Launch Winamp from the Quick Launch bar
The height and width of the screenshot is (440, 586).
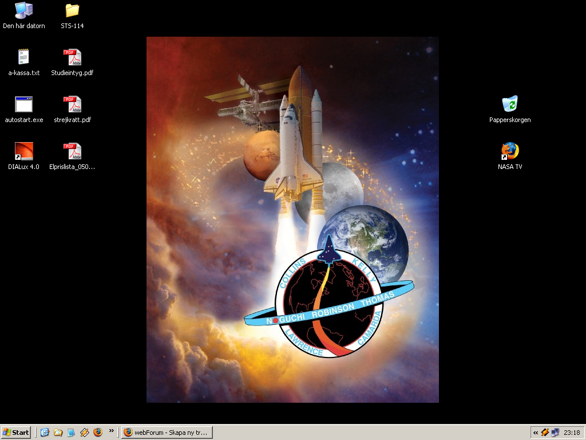85,433
